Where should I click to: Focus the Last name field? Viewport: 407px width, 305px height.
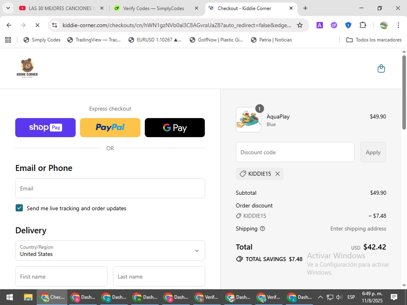pos(159,276)
